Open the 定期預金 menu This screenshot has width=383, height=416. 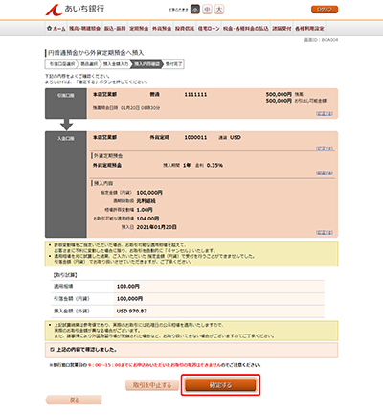[139, 29]
